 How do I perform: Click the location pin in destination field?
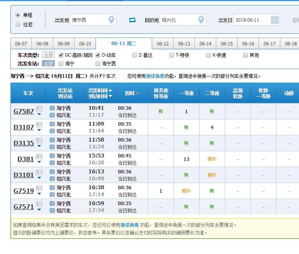click(201, 20)
